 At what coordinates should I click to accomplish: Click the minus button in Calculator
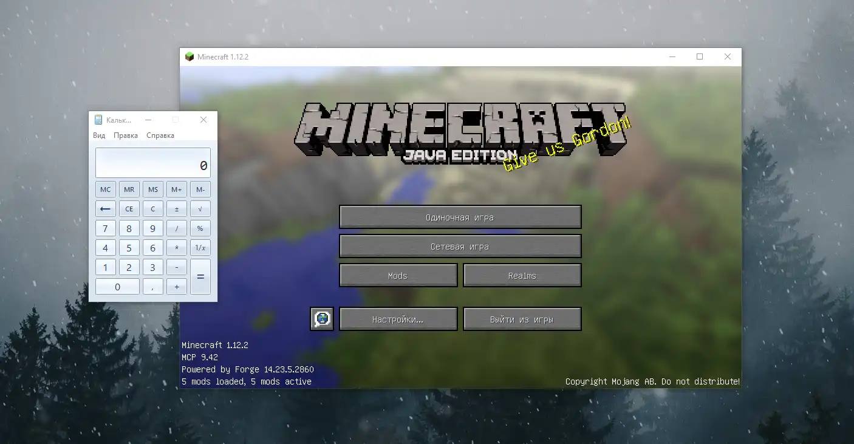click(177, 267)
